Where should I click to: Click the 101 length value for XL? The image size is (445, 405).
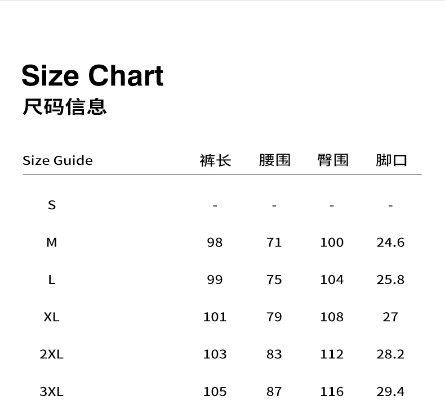point(215,317)
